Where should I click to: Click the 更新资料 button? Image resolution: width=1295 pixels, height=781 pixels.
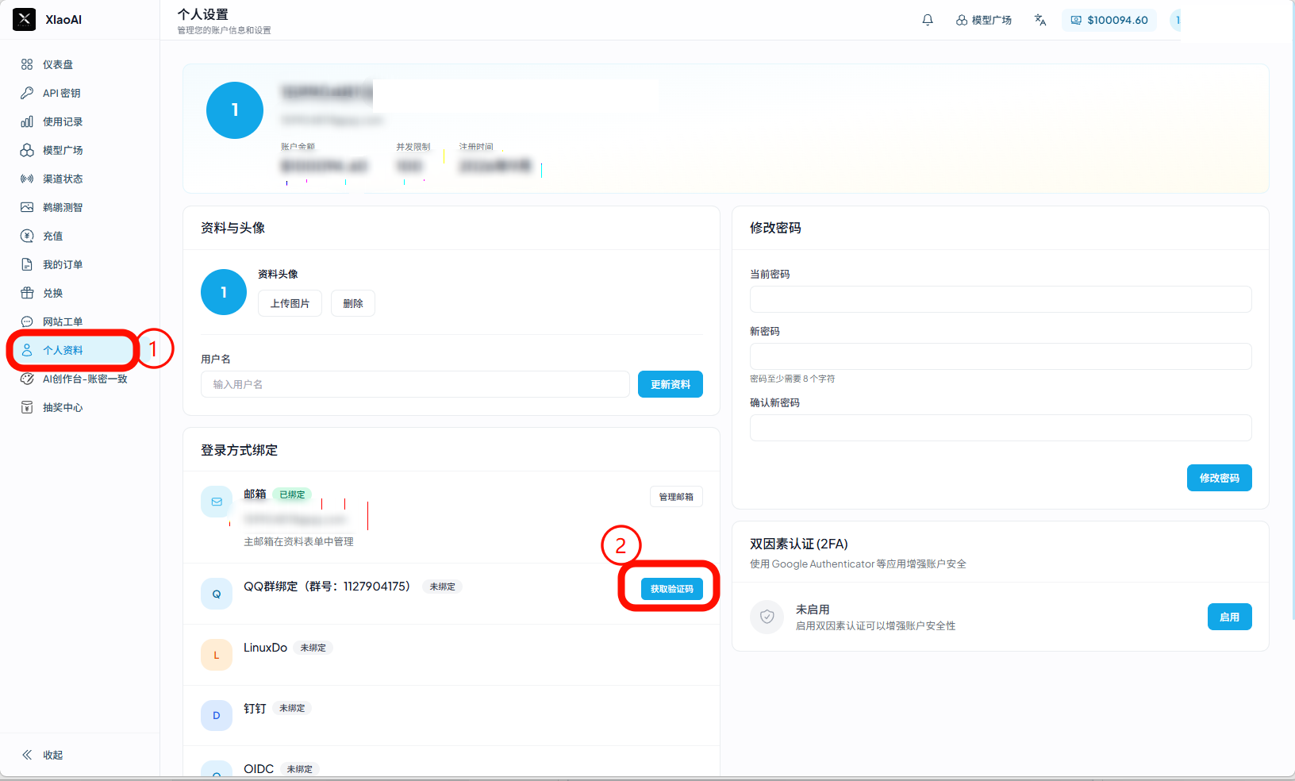pyautogui.click(x=671, y=384)
